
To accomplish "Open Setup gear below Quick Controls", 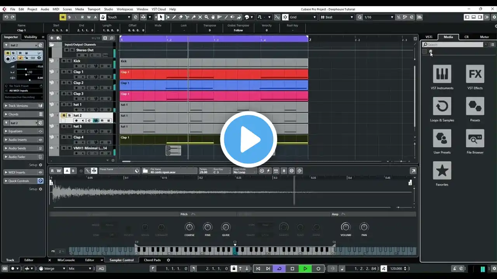I will click(x=40, y=189).
